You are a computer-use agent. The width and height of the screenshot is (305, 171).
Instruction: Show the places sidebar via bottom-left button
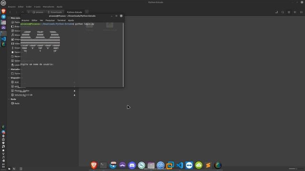click(9, 169)
